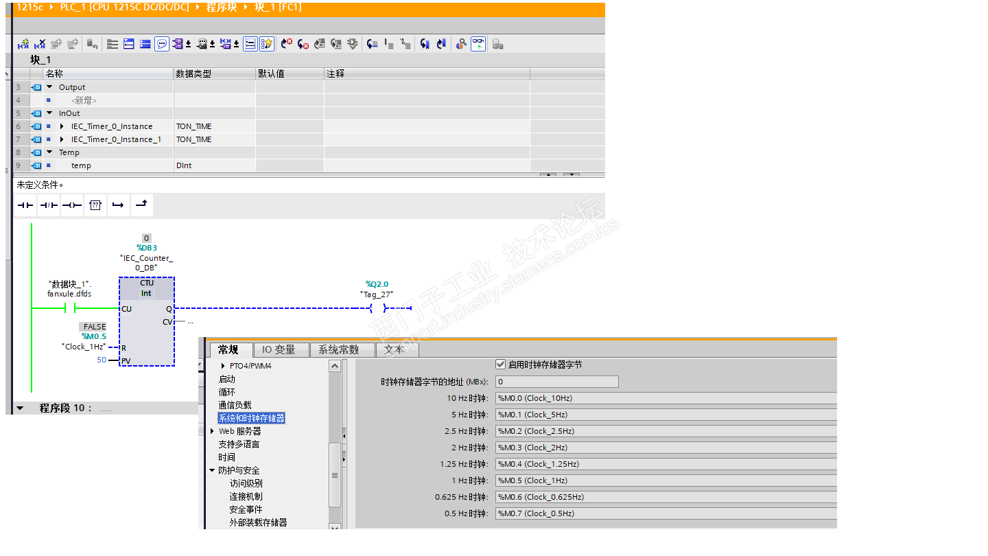Collapse the 防护与安全 tree node
This screenshot has height=556, width=988.
[x=213, y=470]
